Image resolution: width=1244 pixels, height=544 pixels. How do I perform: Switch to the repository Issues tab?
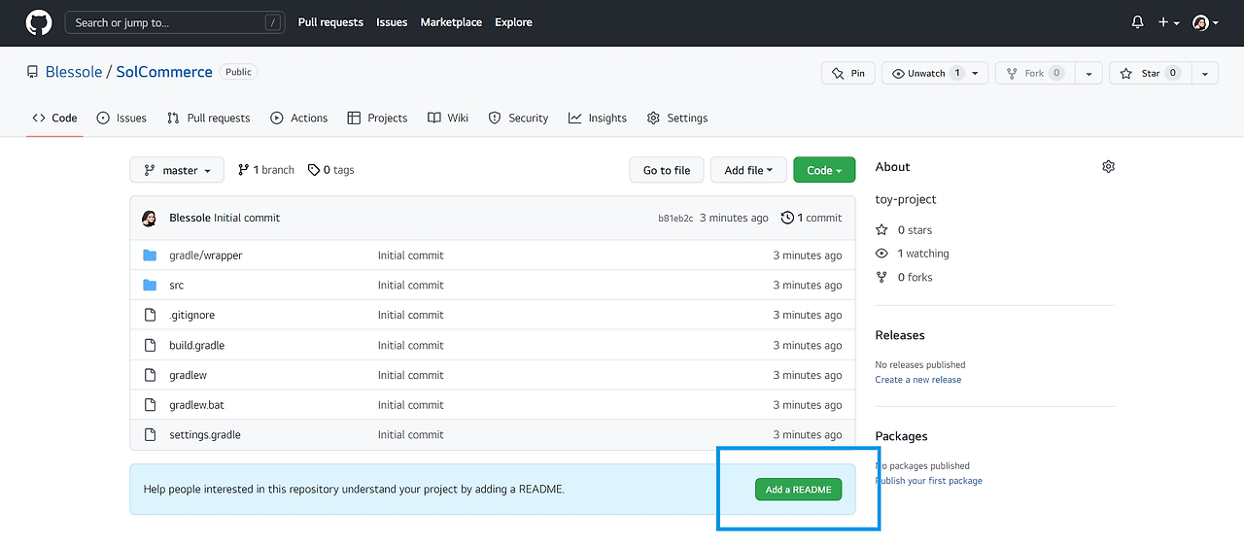[x=121, y=118]
